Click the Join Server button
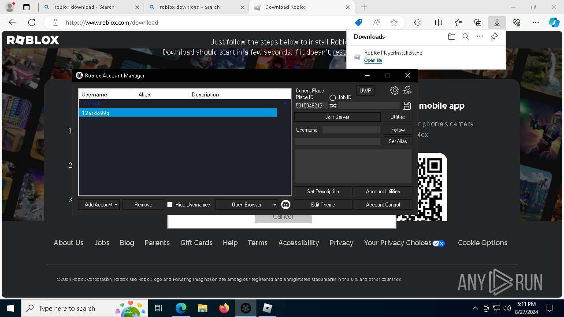The height and width of the screenshot is (317, 564). coord(338,117)
